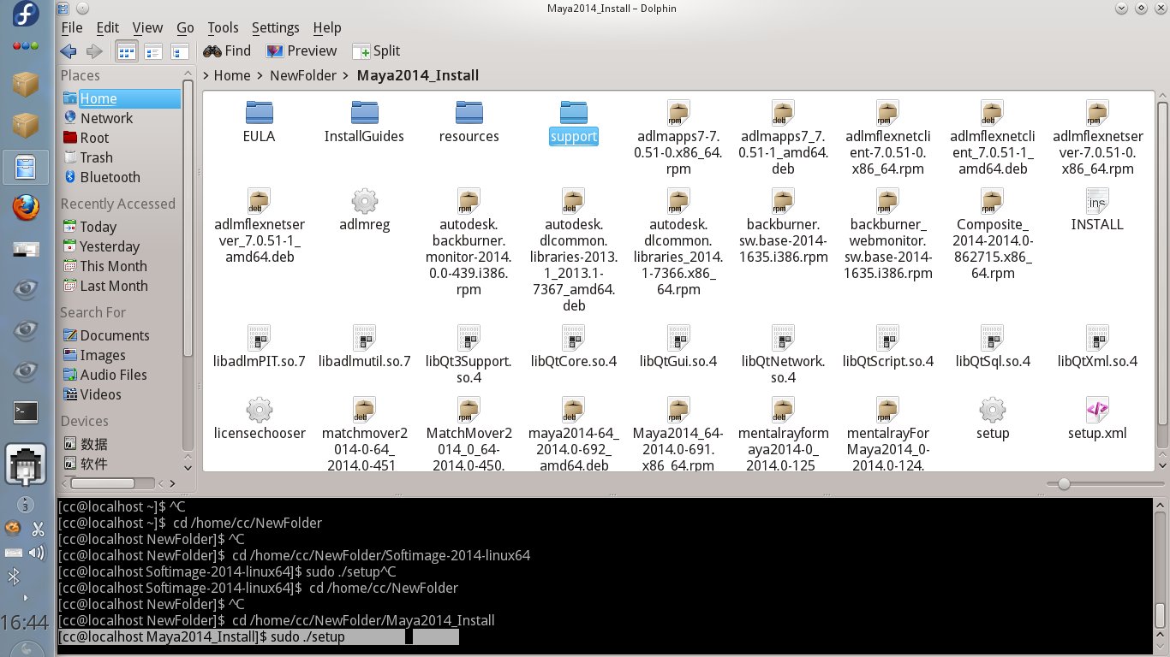This screenshot has width=1170, height=657.
Task: Open the Klipper scissors clipboard icon
Action: coord(38,529)
